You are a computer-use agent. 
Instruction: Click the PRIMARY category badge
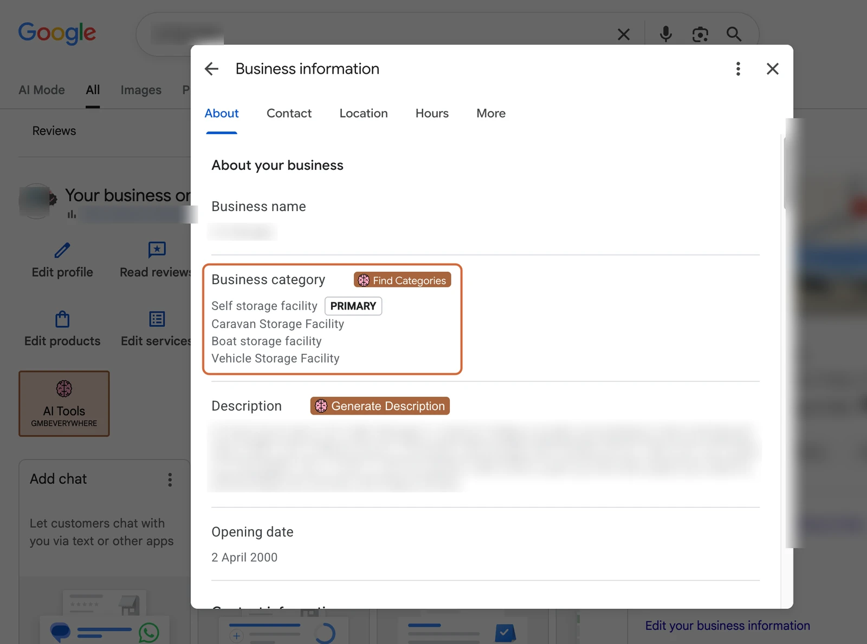(x=353, y=306)
